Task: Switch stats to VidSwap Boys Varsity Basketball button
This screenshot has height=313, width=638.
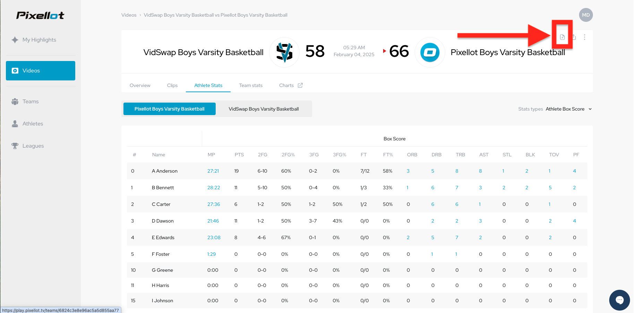Action: [x=264, y=109]
